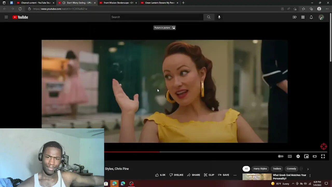The image size is (332, 187).
Task: Mute the Don't Worry Darling tab audio
Action: (64, 3)
